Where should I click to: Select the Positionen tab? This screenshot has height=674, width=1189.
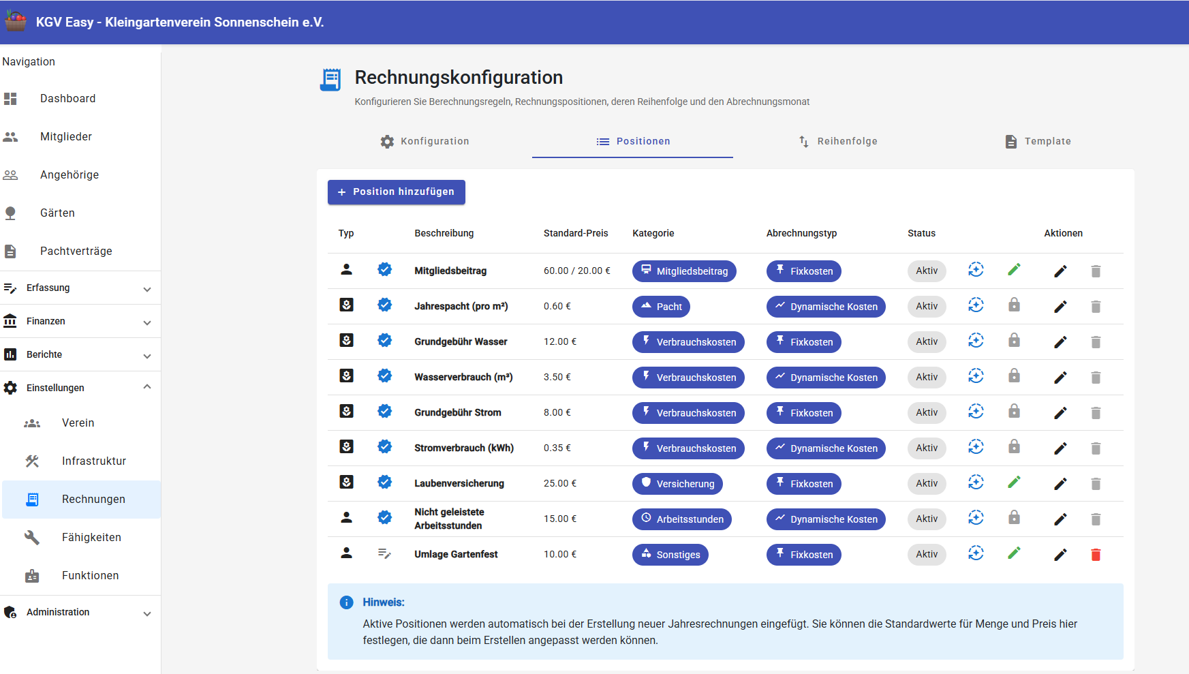pos(632,141)
